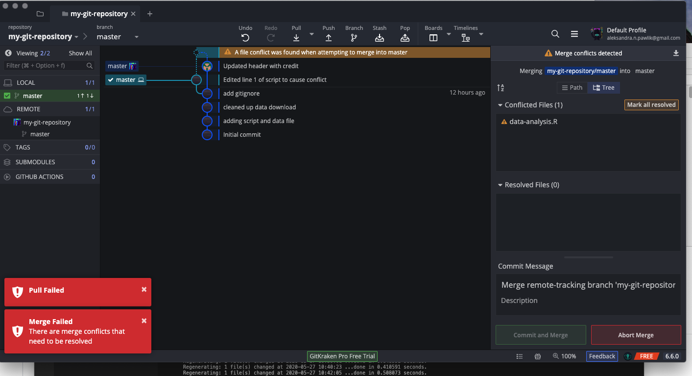
Task: Open the search magnifier in the toolbar
Action: [555, 34]
